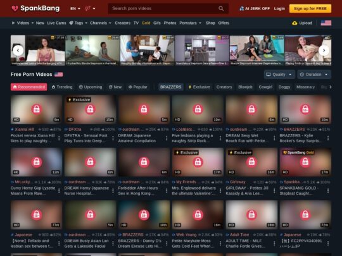Viewport: 342px width, 256px height.
Task: Open the three-dot menu for the Forbidden After-Hours video
Action: click(167, 191)
